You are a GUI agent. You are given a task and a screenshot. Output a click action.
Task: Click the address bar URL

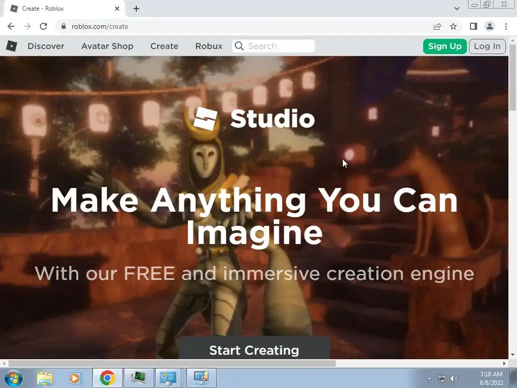point(99,26)
